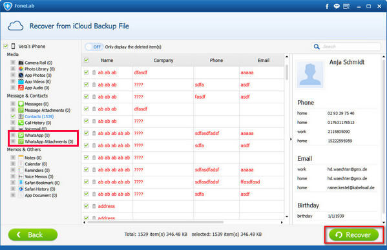The width and height of the screenshot is (387, 250).
Task: Click email rainer.kestel@kabelmail.de
Action: coord(351,187)
